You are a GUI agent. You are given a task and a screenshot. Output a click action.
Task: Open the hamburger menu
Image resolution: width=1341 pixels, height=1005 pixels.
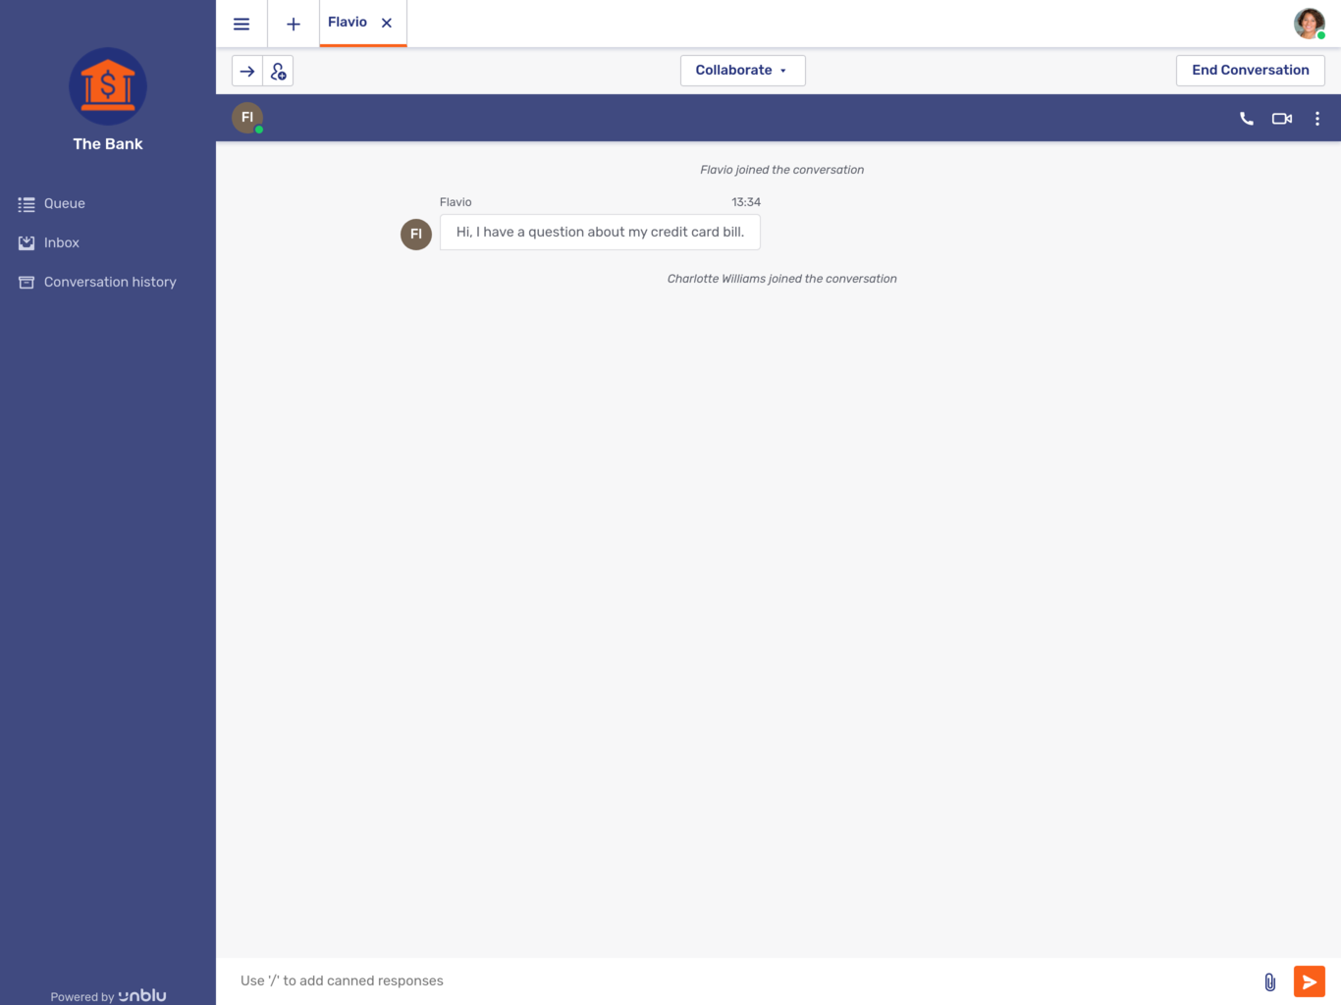click(241, 24)
